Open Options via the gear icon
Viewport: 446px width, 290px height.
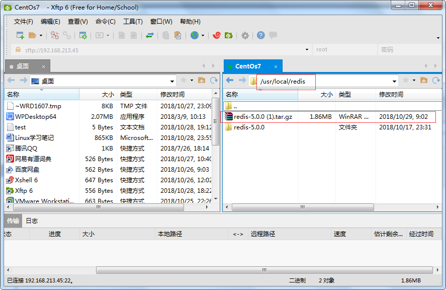pos(245,35)
